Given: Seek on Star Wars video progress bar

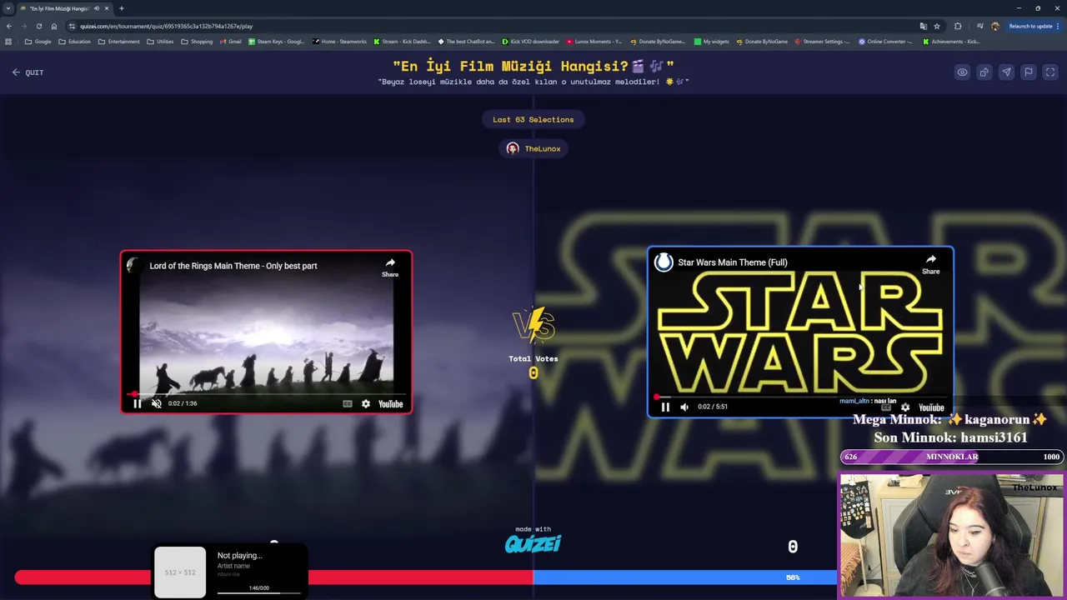Looking at the screenshot, I should 800,397.
